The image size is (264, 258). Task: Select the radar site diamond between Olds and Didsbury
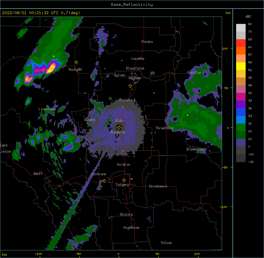pyautogui.click(x=119, y=128)
